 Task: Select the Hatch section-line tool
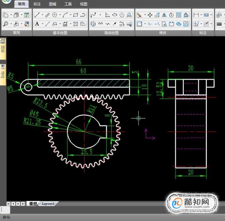(76, 24)
